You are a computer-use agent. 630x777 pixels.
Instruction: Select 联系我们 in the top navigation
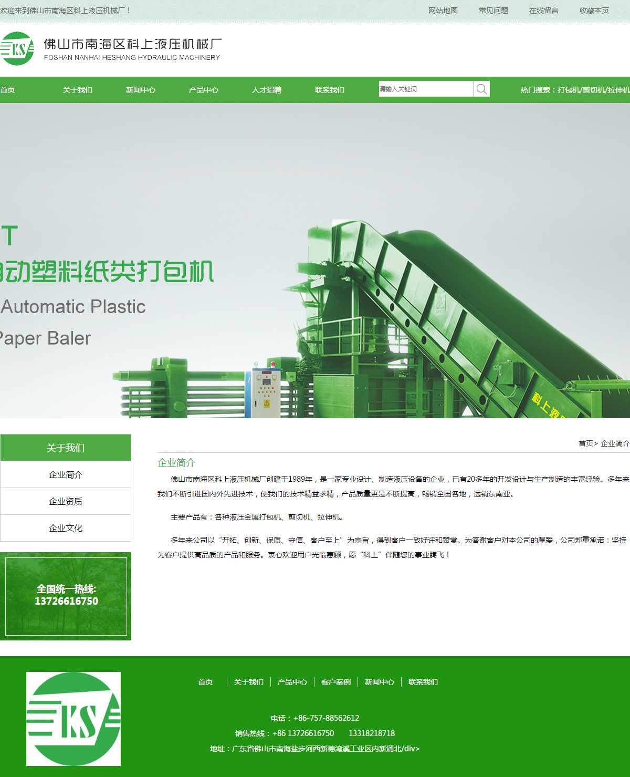click(x=330, y=90)
